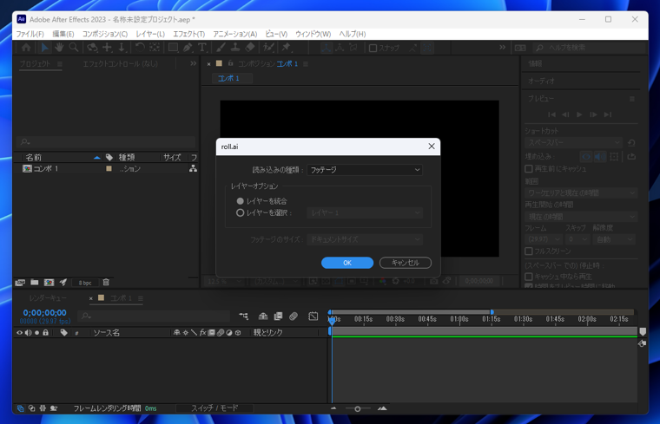The image size is (660, 424).
Task: Click the work area end handle
Action: tap(492, 312)
